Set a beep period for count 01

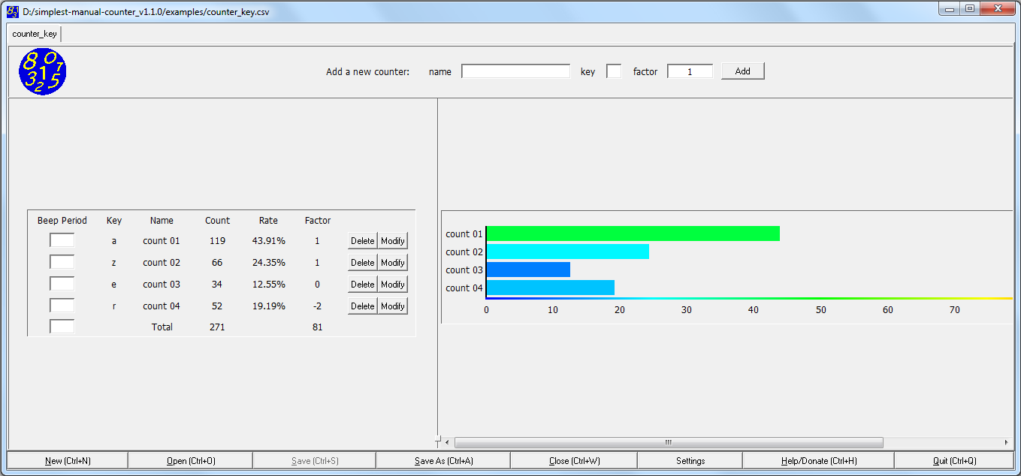(62, 240)
